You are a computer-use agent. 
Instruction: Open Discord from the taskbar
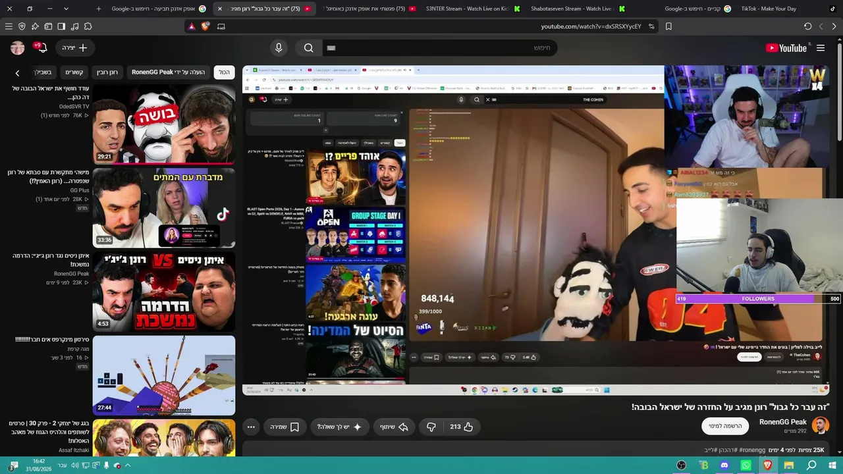pos(724,465)
